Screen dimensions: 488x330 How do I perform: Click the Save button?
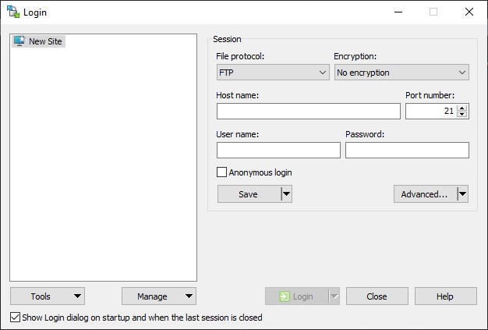249,194
